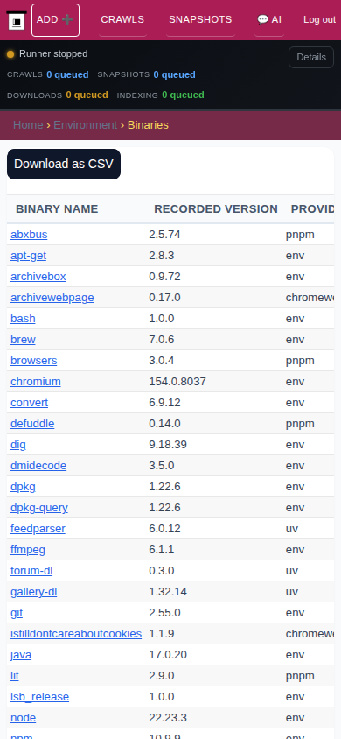The width and height of the screenshot is (341, 739).
Task: Sort by BINARY NAME column header
Action: 57,208
